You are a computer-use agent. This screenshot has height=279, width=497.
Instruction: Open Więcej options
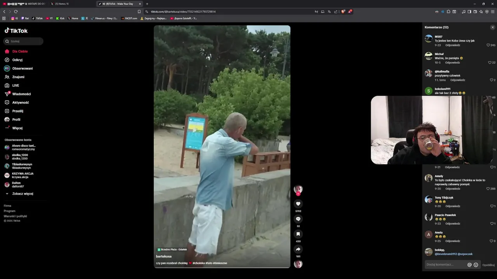(14, 128)
